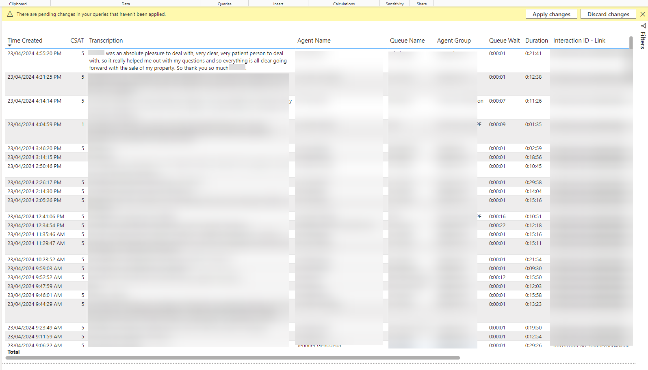Sort by the CSAT column header

(x=77, y=41)
